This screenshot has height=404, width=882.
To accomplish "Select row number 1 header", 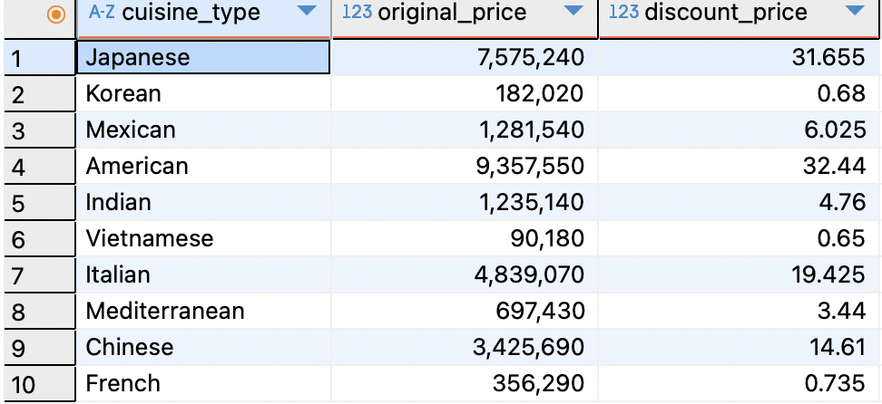I will [39, 57].
